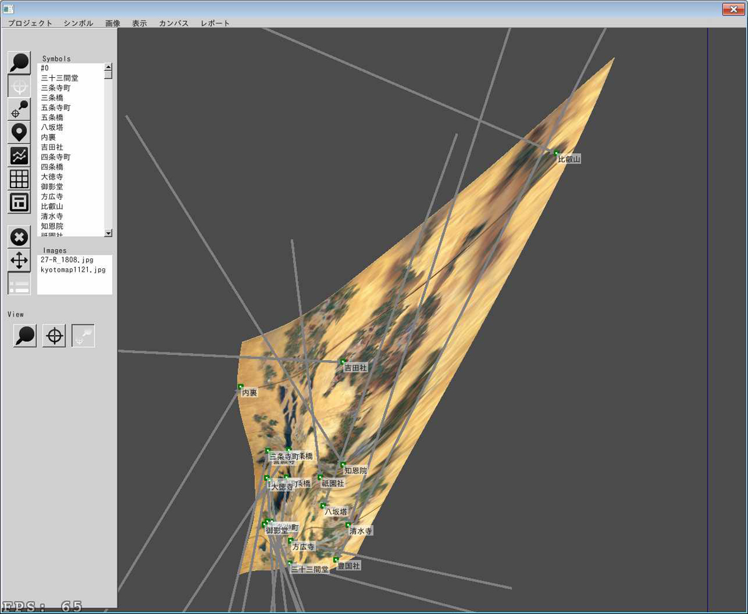Open the プロジェクト menu
Image resolution: width=748 pixels, height=614 pixels.
pyautogui.click(x=30, y=23)
